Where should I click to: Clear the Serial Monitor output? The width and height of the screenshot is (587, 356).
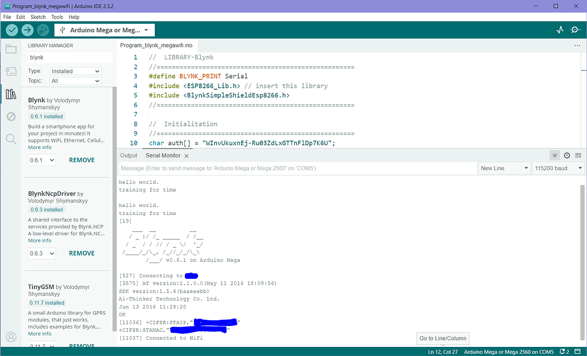pyautogui.click(x=578, y=155)
